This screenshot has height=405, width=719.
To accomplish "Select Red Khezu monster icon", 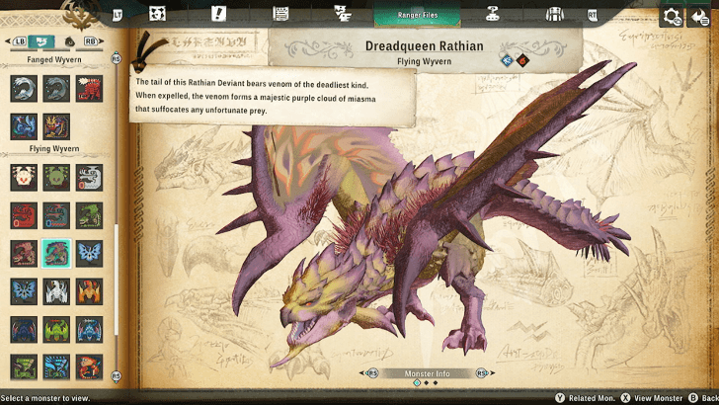I will pos(24,215).
